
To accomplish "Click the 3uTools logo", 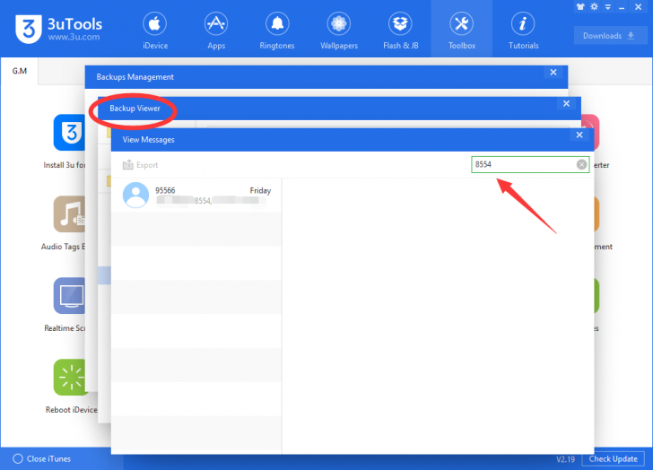I will click(x=29, y=29).
